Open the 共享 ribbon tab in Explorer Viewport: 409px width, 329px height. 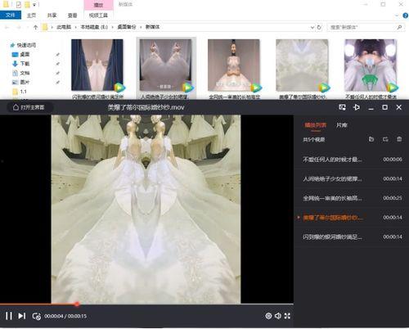[x=52, y=16]
